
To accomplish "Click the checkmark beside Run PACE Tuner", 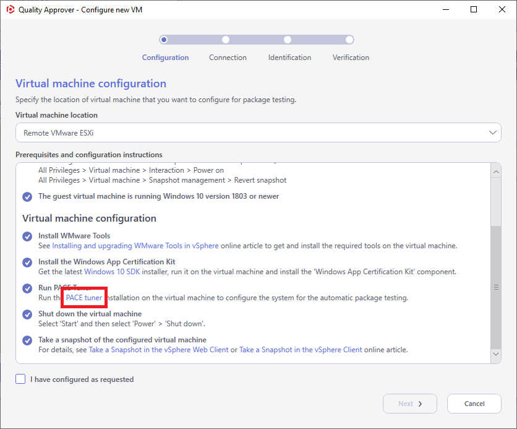I will 27,288.
